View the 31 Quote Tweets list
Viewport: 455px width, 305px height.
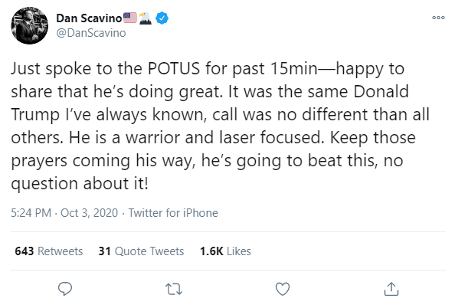141,251
